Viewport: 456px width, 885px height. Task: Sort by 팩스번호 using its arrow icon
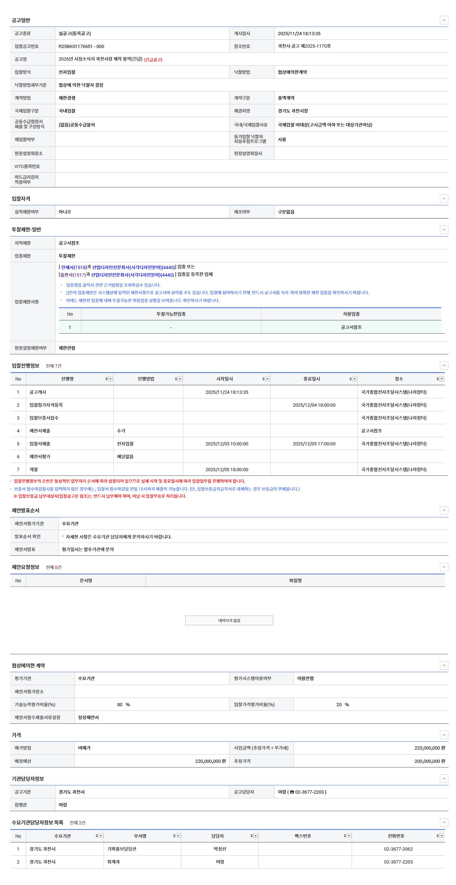pos(345,836)
